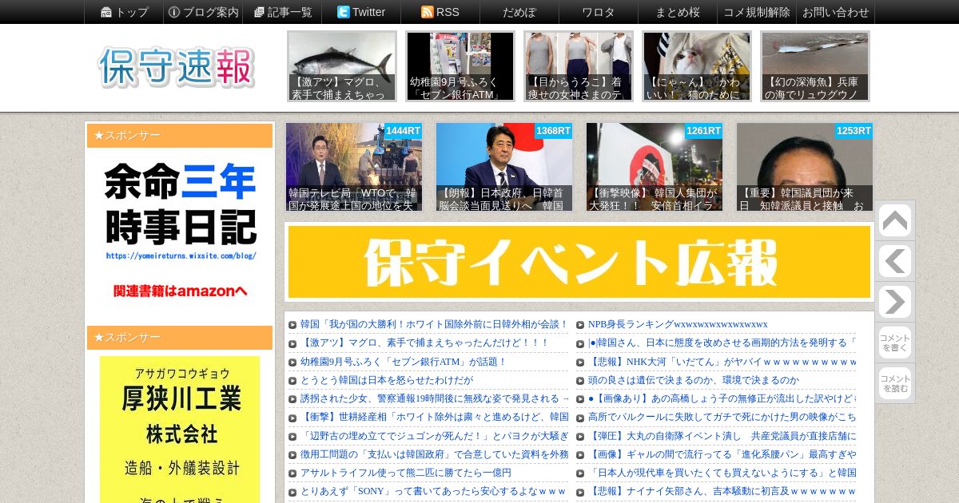This screenshot has height=503, width=959.
Task: Click the house icon beside トップ
Action: pos(106,12)
